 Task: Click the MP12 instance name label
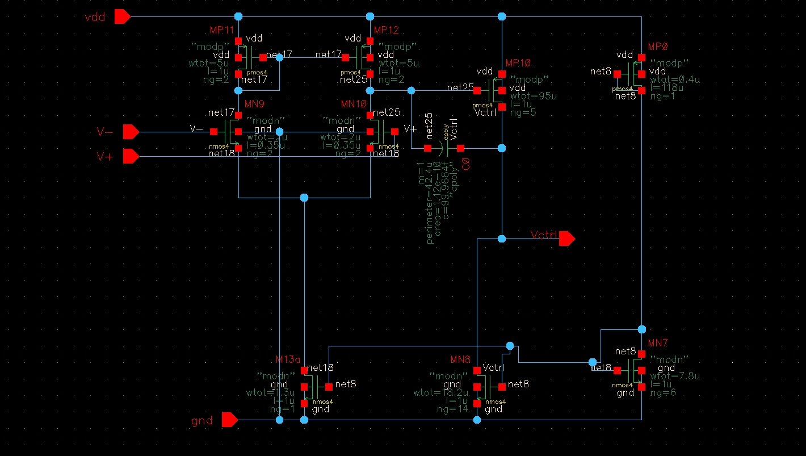(x=387, y=30)
